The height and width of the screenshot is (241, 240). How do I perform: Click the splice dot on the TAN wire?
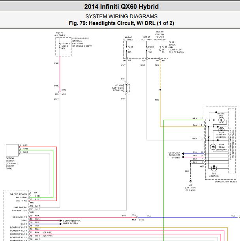pos(160,90)
